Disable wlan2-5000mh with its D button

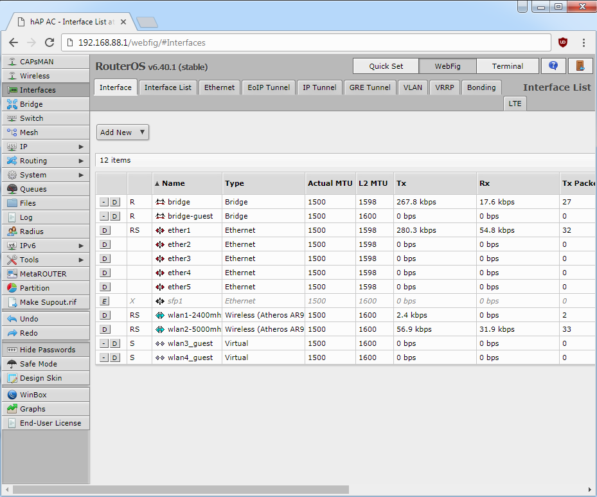tap(105, 329)
